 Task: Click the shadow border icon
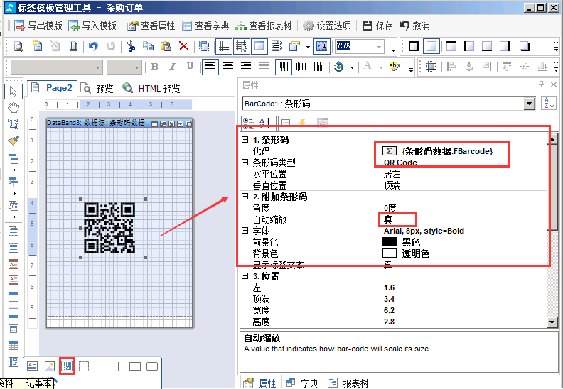click(525, 46)
